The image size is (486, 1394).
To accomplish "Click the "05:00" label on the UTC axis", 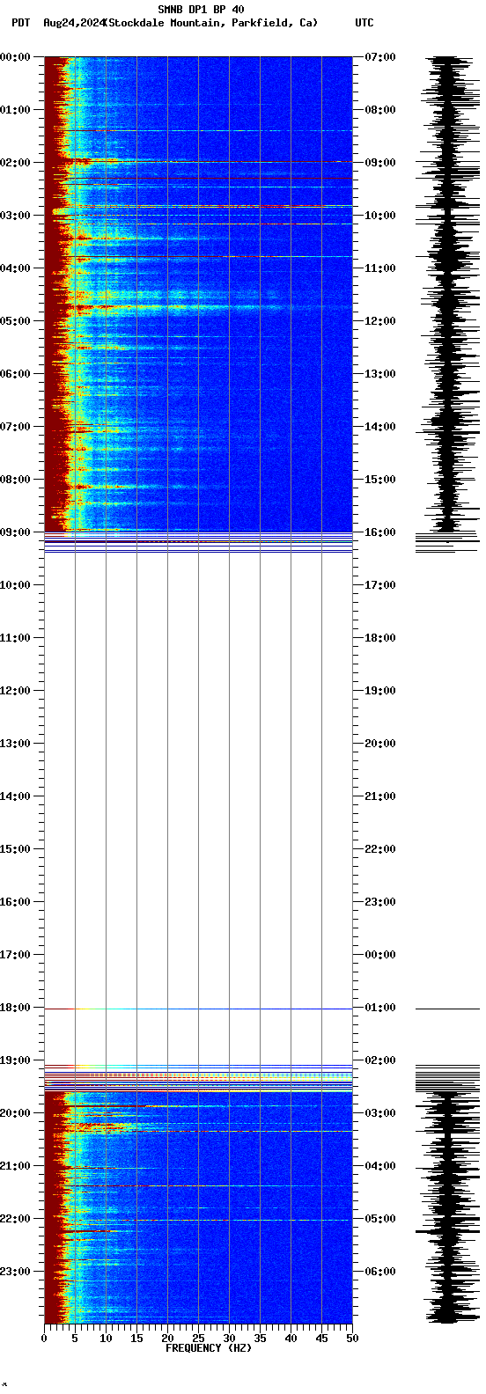I will pos(380,1219).
